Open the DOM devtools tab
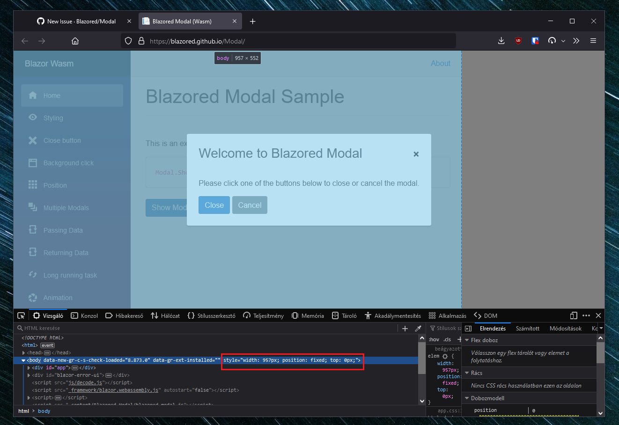619x425 pixels. 486,316
